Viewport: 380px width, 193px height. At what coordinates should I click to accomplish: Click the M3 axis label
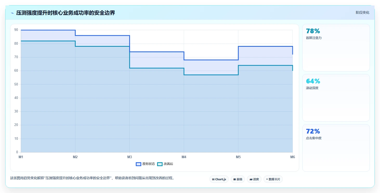[129, 157]
